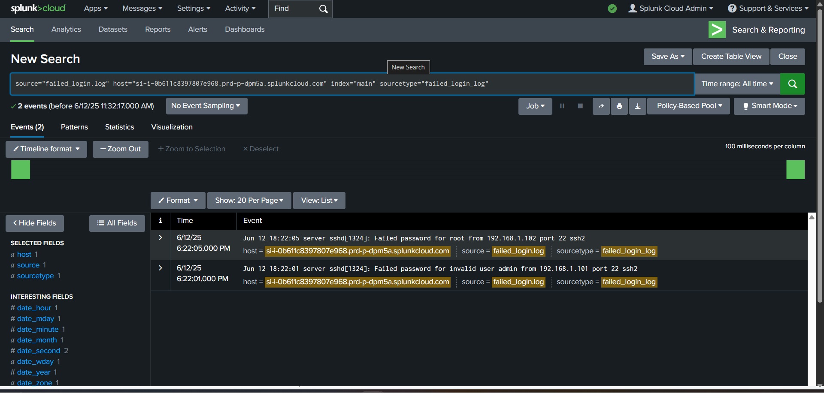Run search with green magnifier button
This screenshot has height=408, width=824.
pyautogui.click(x=793, y=84)
